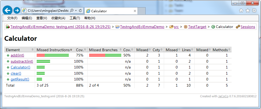
Task: Click the browser Forward arrow button
Action: [17, 10]
